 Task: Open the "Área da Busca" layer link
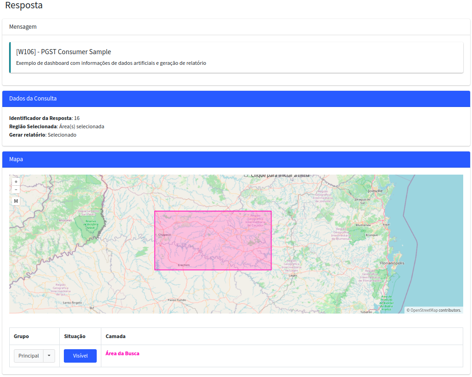tap(121, 353)
